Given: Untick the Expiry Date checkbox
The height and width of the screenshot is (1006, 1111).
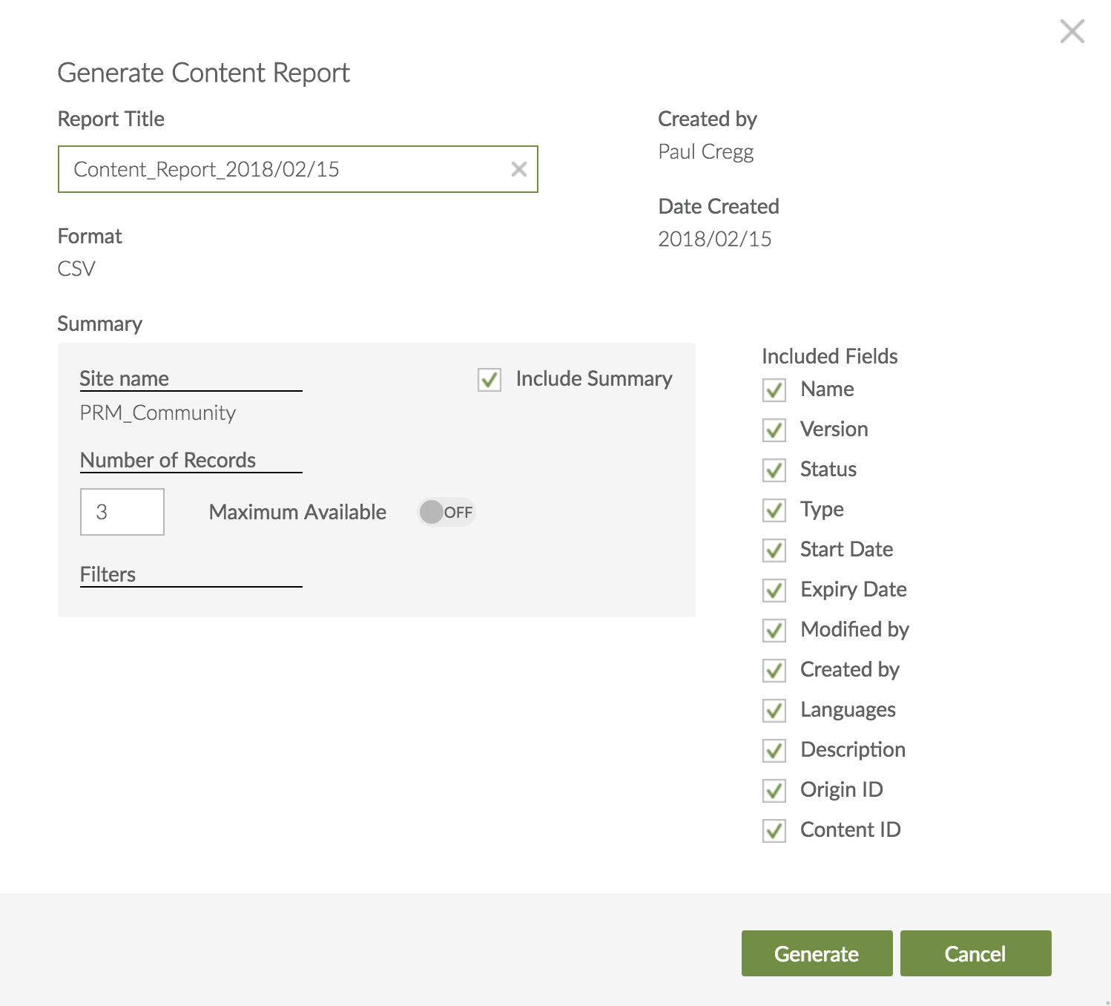Looking at the screenshot, I should click(x=774, y=591).
